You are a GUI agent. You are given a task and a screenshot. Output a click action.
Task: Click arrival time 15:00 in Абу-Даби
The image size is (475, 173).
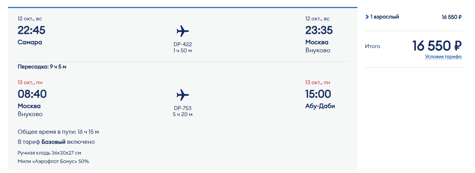click(318, 94)
